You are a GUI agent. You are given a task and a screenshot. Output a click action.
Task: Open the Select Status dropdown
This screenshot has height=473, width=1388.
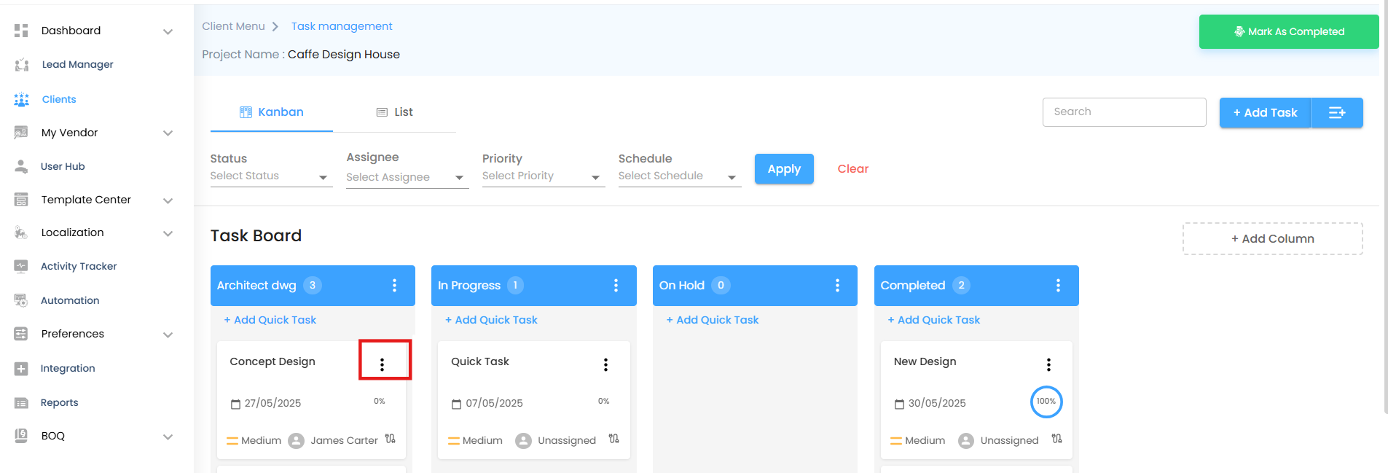coord(271,176)
